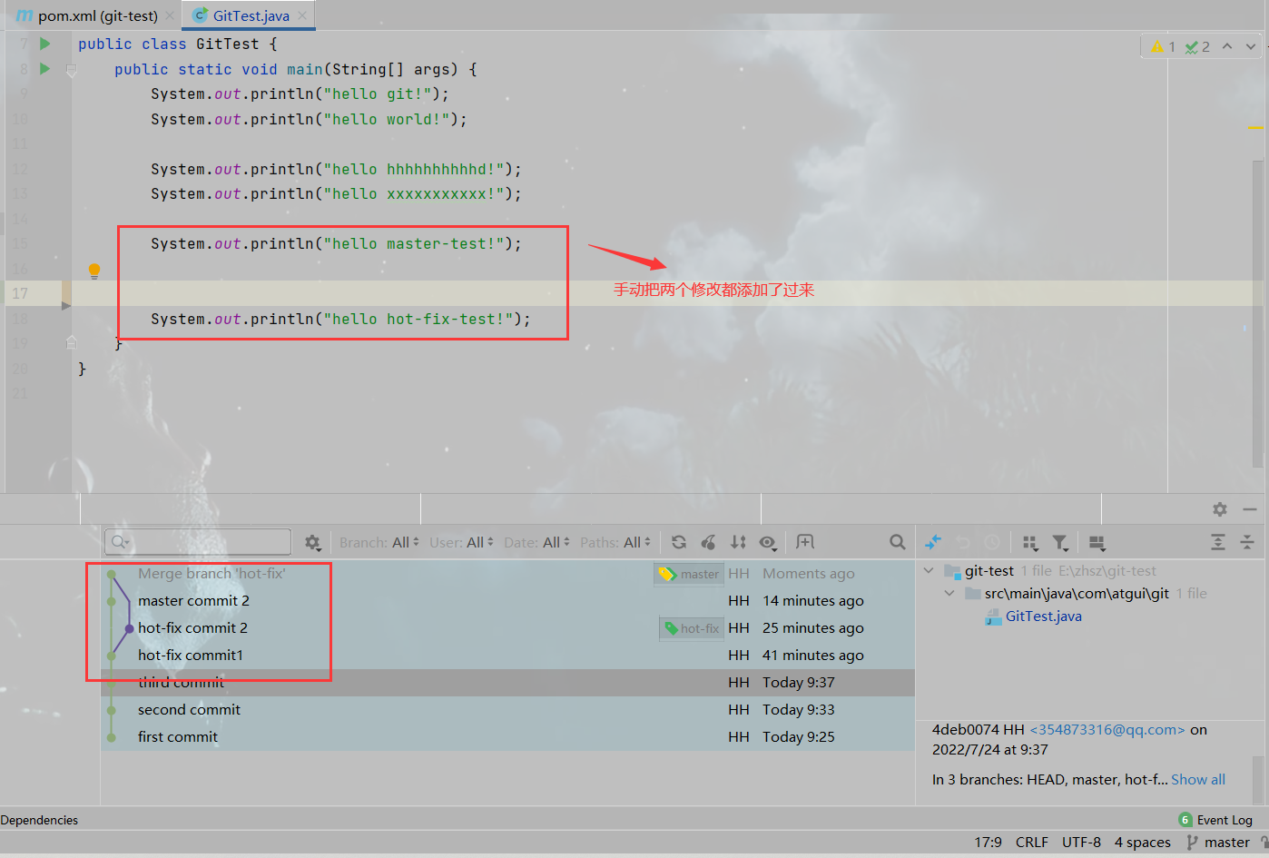
Task: Cherry-pick the selected commit
Action: (x=709, y=542)
